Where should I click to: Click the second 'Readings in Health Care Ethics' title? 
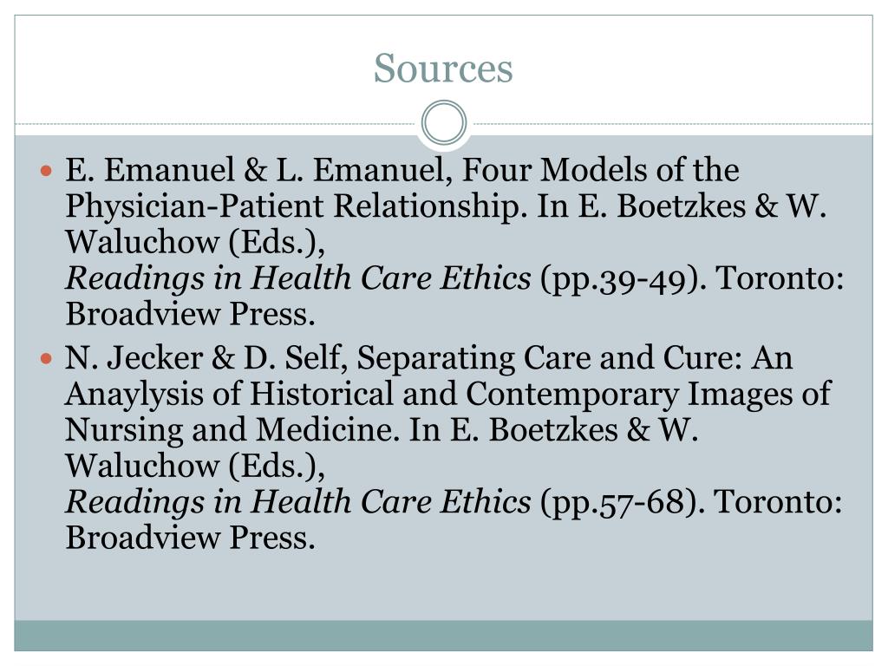click(298, 502)
